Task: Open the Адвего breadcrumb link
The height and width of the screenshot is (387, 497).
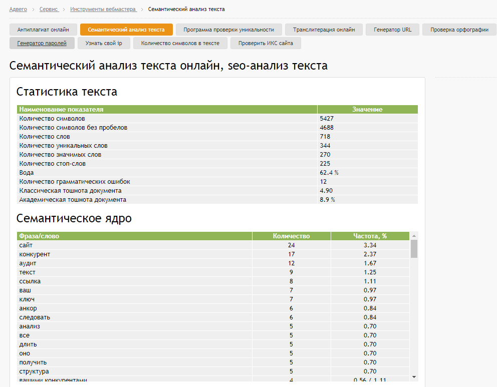Action: (x=18, y=9)
